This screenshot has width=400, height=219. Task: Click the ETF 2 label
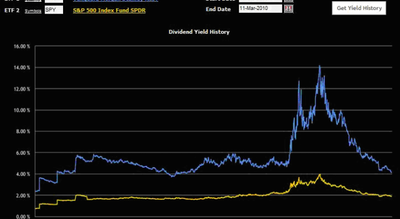[12, 11]
